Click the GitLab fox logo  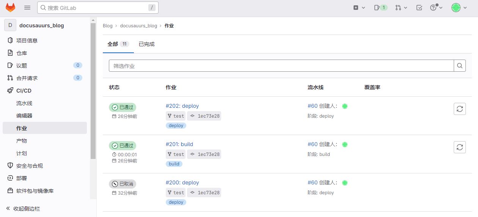(10, 8)
